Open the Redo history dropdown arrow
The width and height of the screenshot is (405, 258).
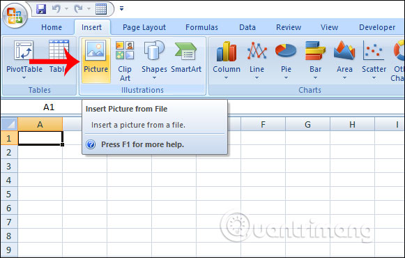(89, 9)
